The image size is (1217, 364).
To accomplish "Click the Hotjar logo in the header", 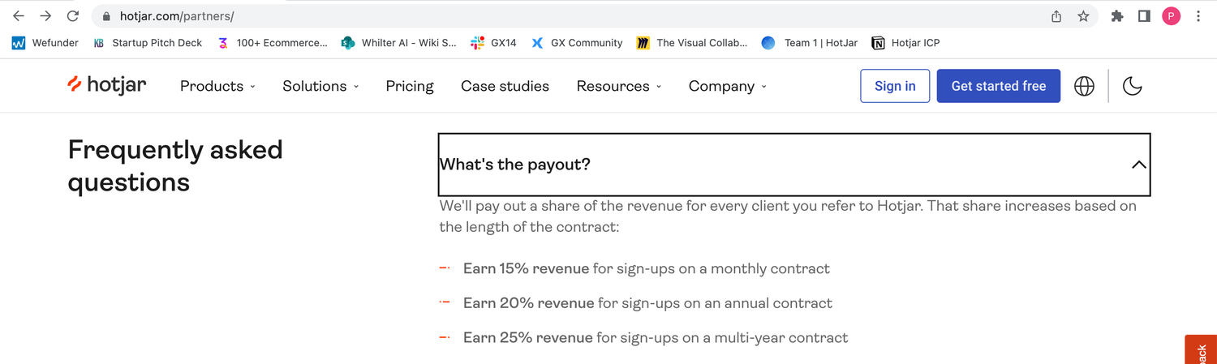I will pyautogui.click(x=107, y=85).
